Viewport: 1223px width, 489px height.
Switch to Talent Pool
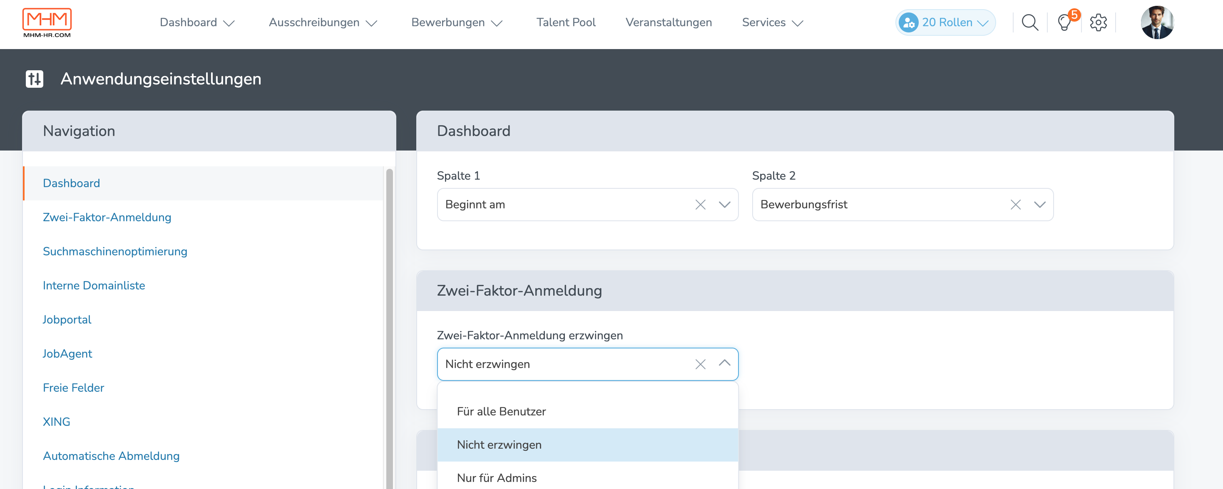[565, 22]
